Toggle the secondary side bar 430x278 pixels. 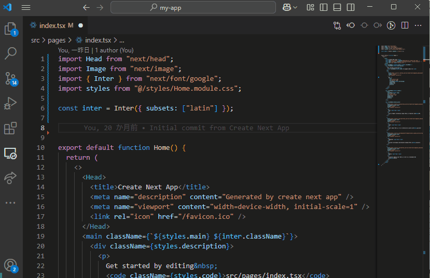[351, 7]
